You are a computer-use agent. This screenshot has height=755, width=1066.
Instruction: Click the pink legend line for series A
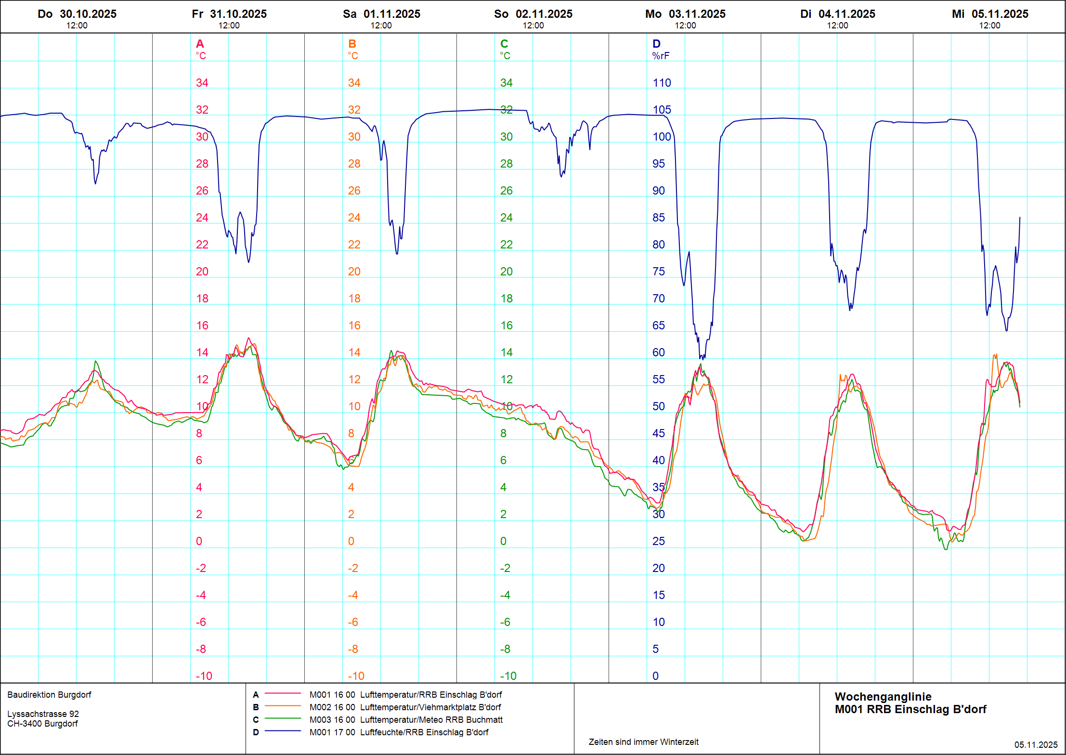pyautogui.click(x=283, y=693)
